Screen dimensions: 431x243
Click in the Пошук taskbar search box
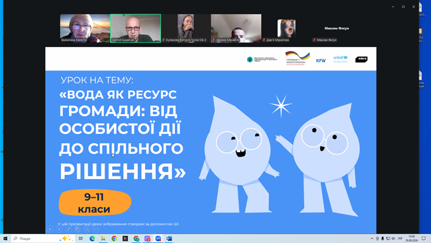[x=43, y=239]
